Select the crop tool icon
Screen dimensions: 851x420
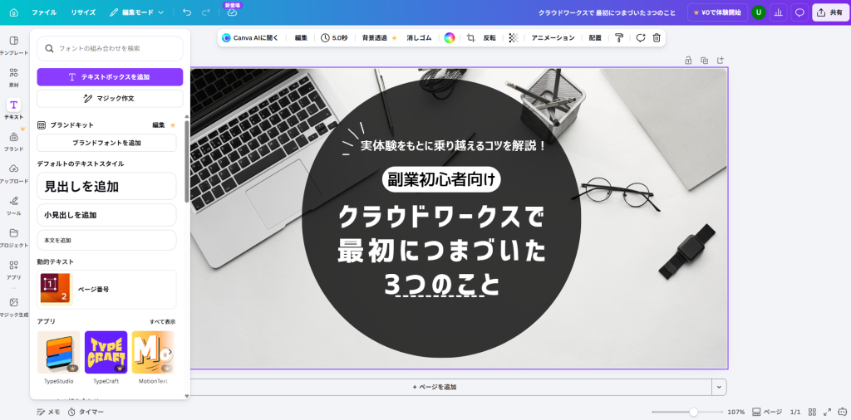tap(470, 38)
